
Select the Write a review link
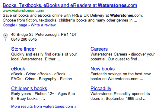43,25
